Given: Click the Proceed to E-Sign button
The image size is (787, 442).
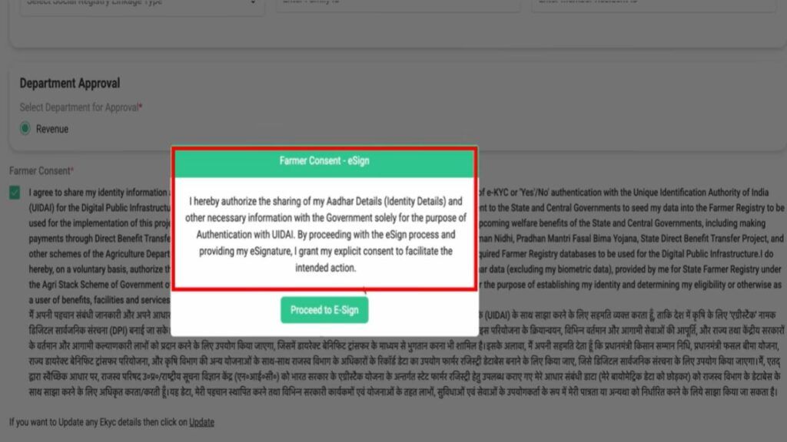Looking at the screenshot, I should point(324,310).
